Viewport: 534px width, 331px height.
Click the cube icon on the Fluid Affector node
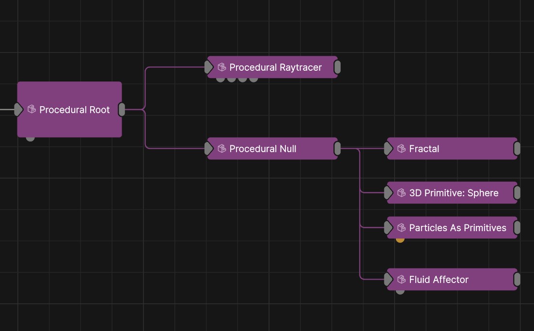pyautogui.click(x=401, y=280)
